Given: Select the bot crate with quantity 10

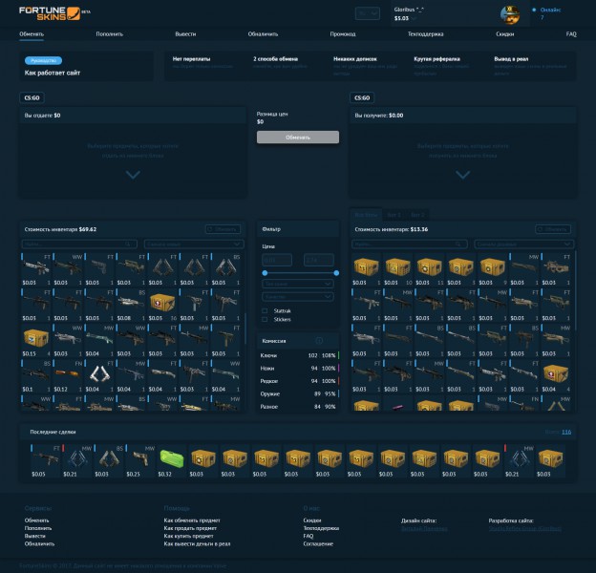Looking at the screenshot, I should 397,269.
